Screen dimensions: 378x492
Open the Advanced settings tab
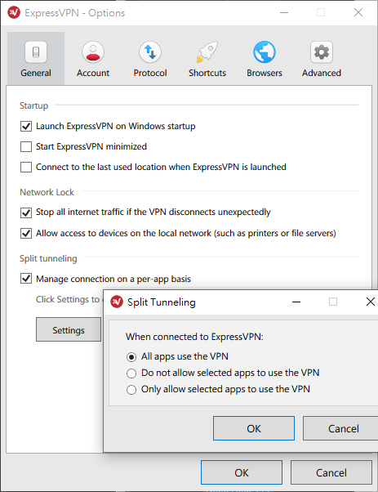click(322, 58)
